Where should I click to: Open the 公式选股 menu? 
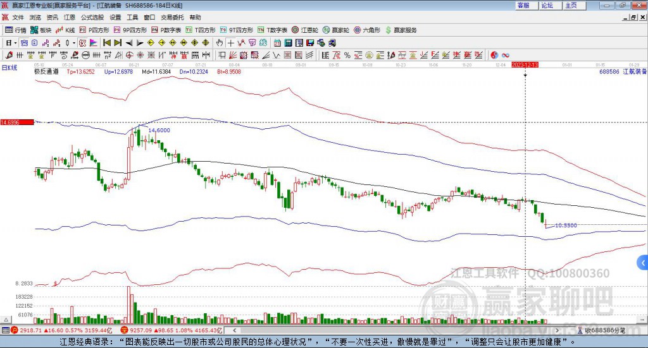tap(92, 17)
